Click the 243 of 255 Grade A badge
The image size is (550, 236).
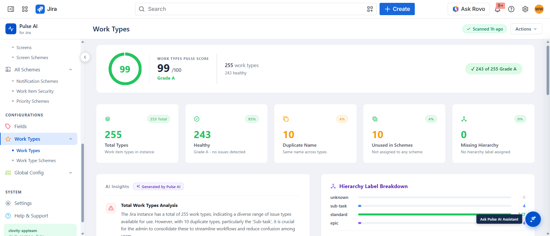[494, 69]
